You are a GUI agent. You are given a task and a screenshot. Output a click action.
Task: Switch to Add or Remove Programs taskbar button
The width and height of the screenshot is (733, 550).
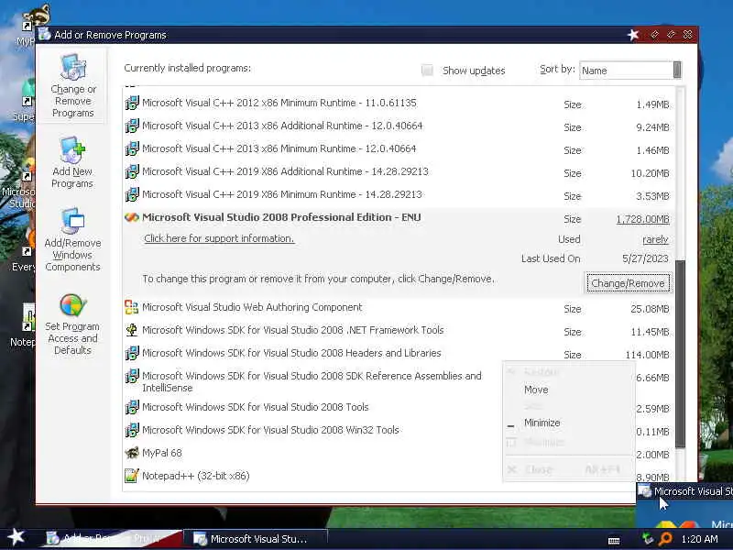(112, 539)
